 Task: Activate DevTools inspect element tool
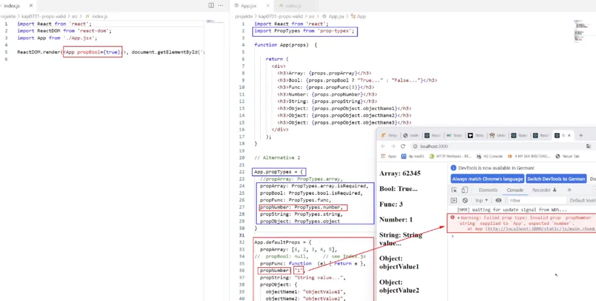click(x=454, y=190)
